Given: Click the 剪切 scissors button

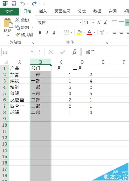Looking at the screenshot, I should tap(22, 20).
